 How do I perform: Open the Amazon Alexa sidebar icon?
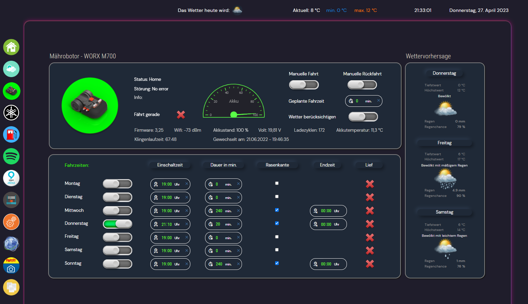[11, 178]
